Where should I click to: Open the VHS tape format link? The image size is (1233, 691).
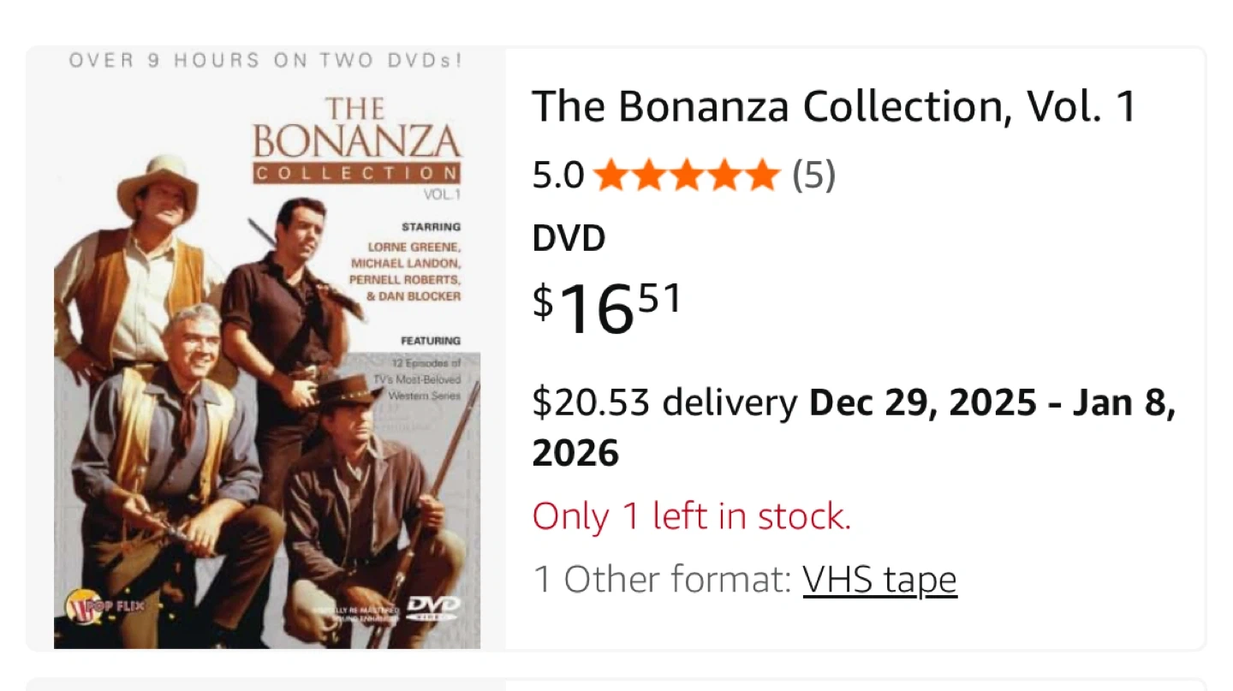(x=879, y=580)
